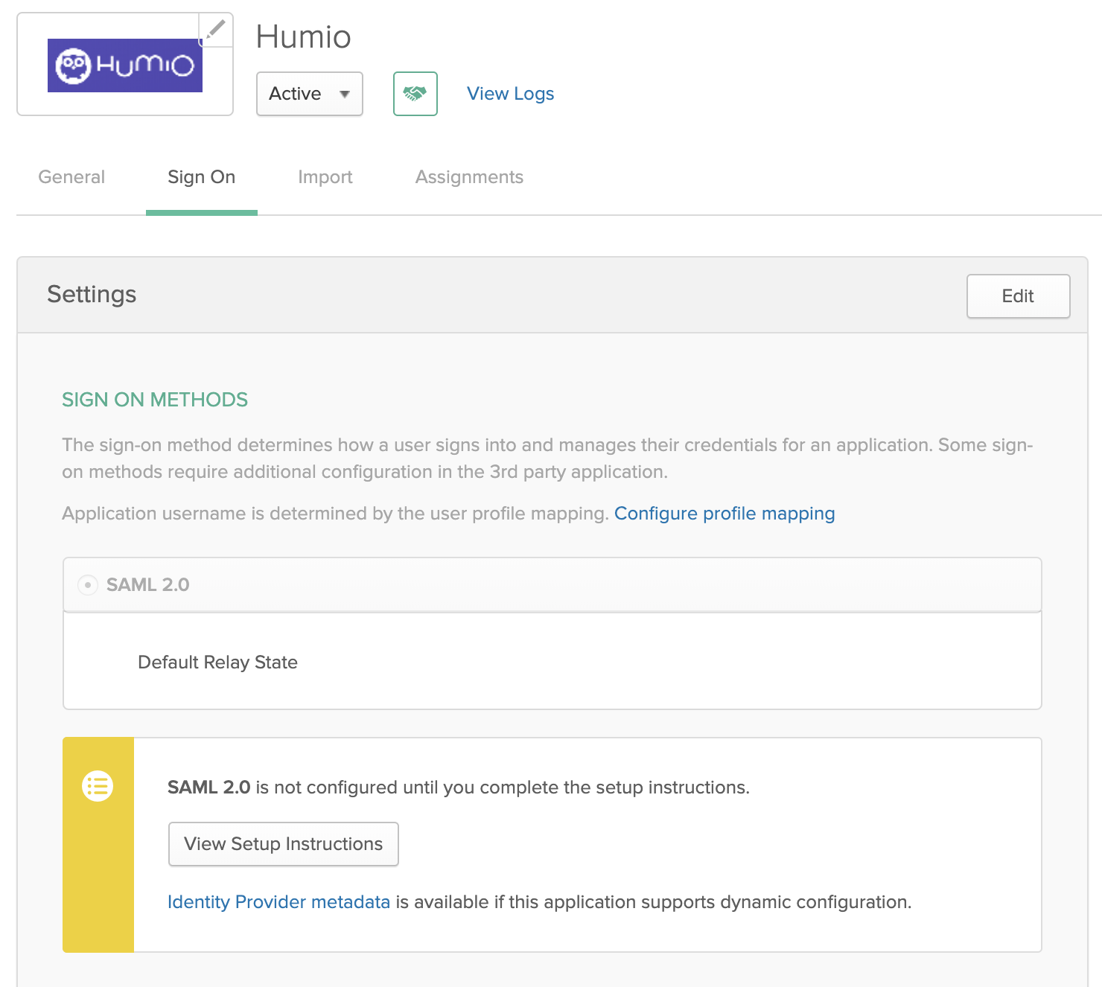Open the Identity Provider metadata link
Viewport: 1102px width, 987px height.
[x=278, y=902]
